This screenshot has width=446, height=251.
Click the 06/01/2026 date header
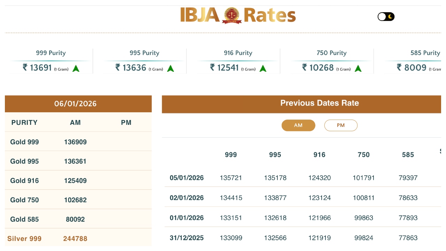(75, 104)
